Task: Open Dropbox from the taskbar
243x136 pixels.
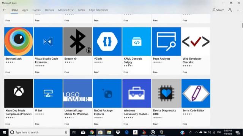Action: pyautogui.click(x=118, y=132)
